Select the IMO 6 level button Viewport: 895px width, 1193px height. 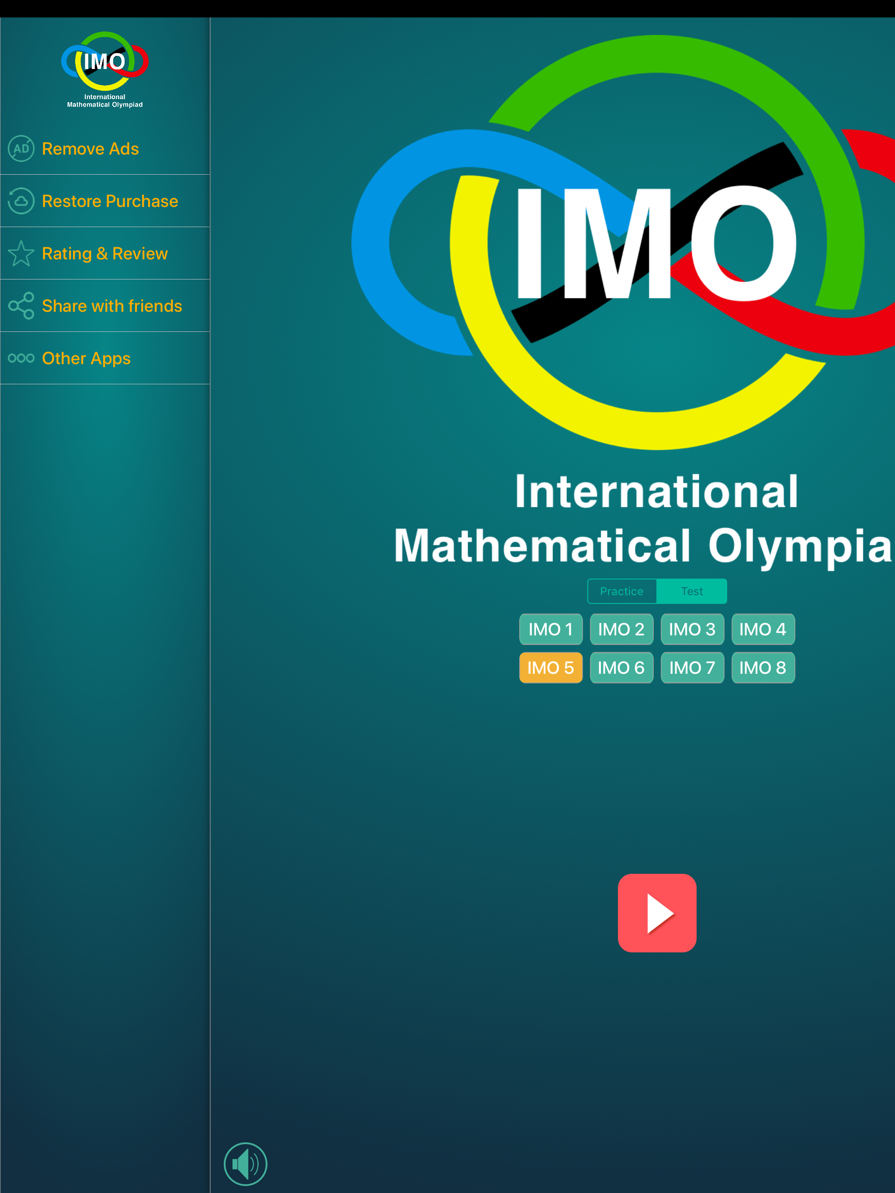click(621, 668)
